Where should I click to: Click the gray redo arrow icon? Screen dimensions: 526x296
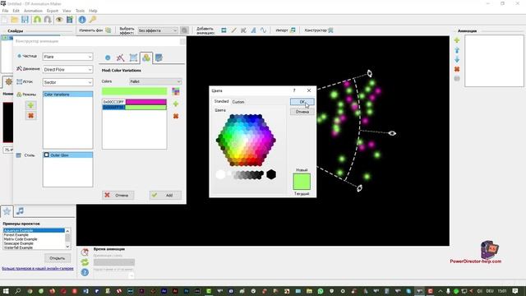[x=48, y=20]
